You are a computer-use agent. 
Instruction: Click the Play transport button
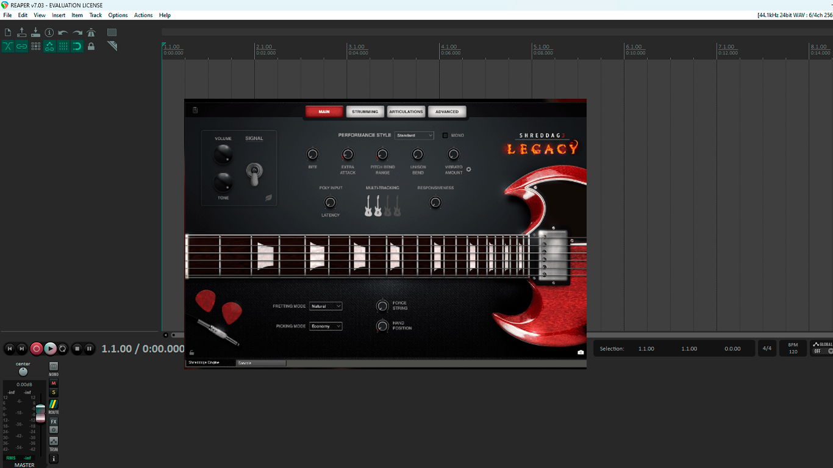[x=50, y=349]
